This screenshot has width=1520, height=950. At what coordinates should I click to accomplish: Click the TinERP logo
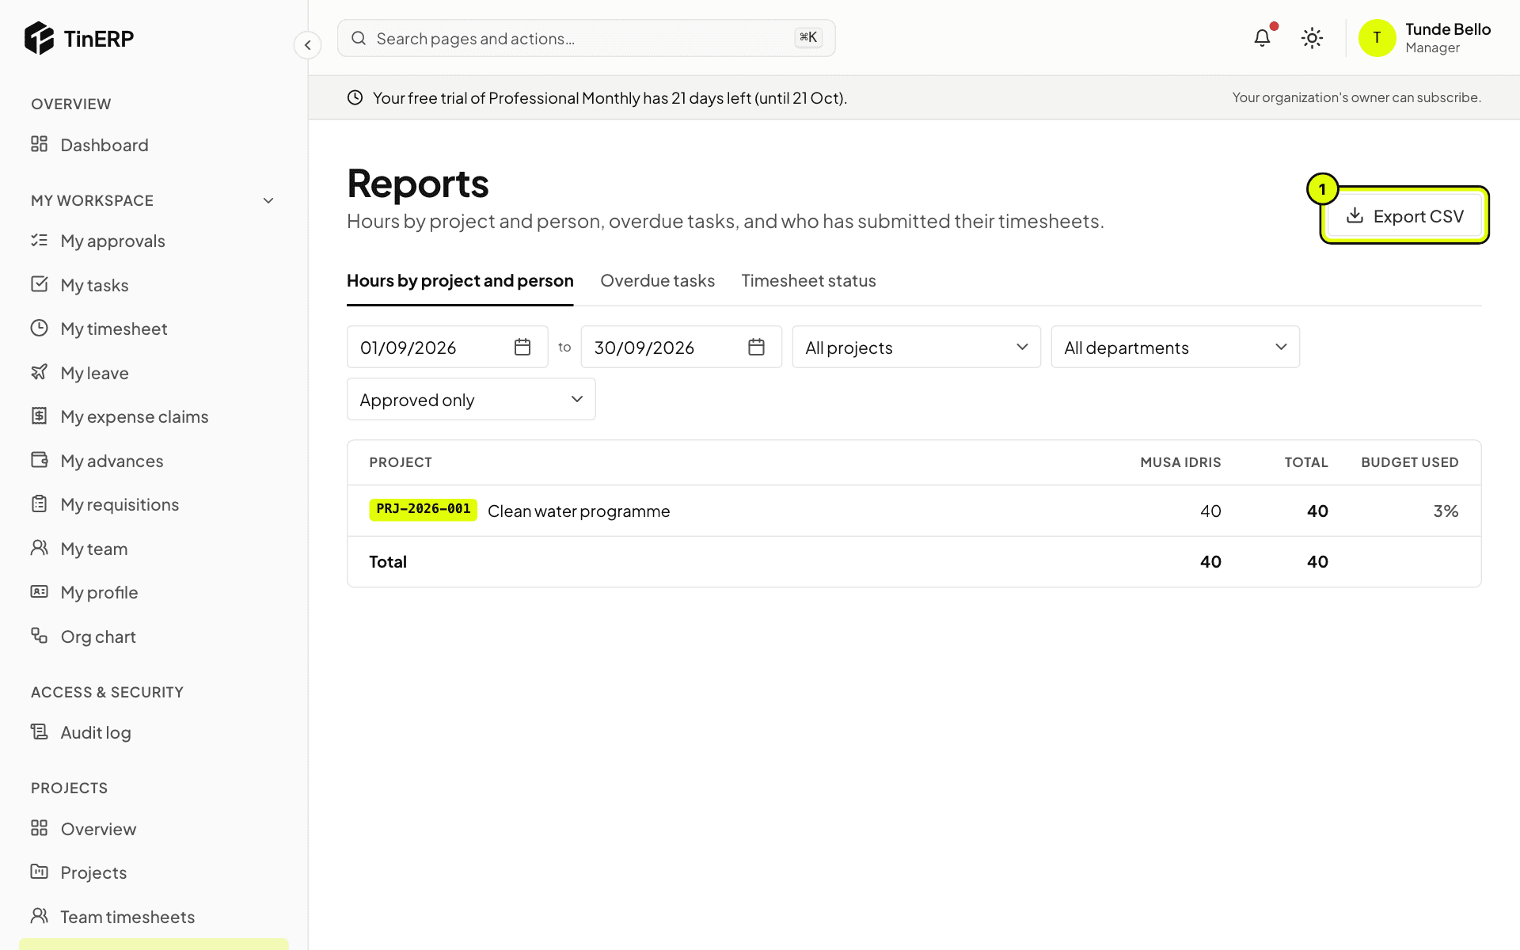(x=79, y=38)
